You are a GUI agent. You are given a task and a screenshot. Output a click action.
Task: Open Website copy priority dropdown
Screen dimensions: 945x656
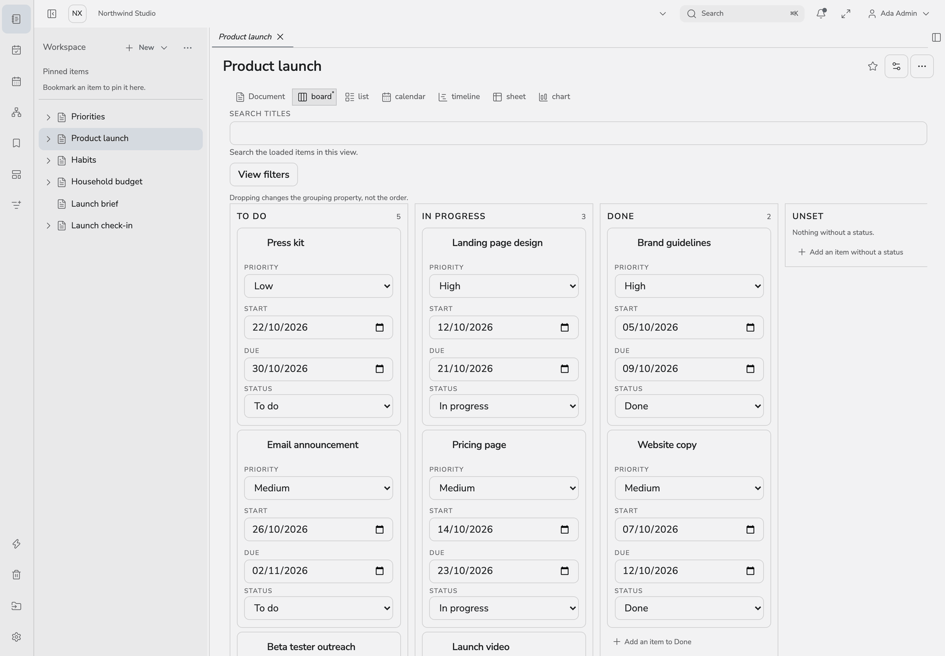(x=689, y=488)
